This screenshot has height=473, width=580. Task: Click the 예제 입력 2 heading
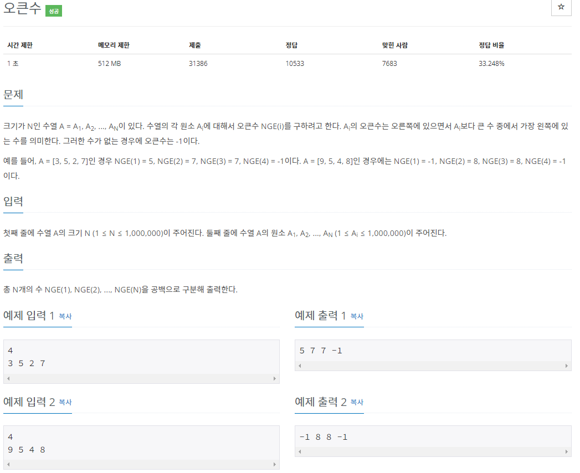point(29,402)
